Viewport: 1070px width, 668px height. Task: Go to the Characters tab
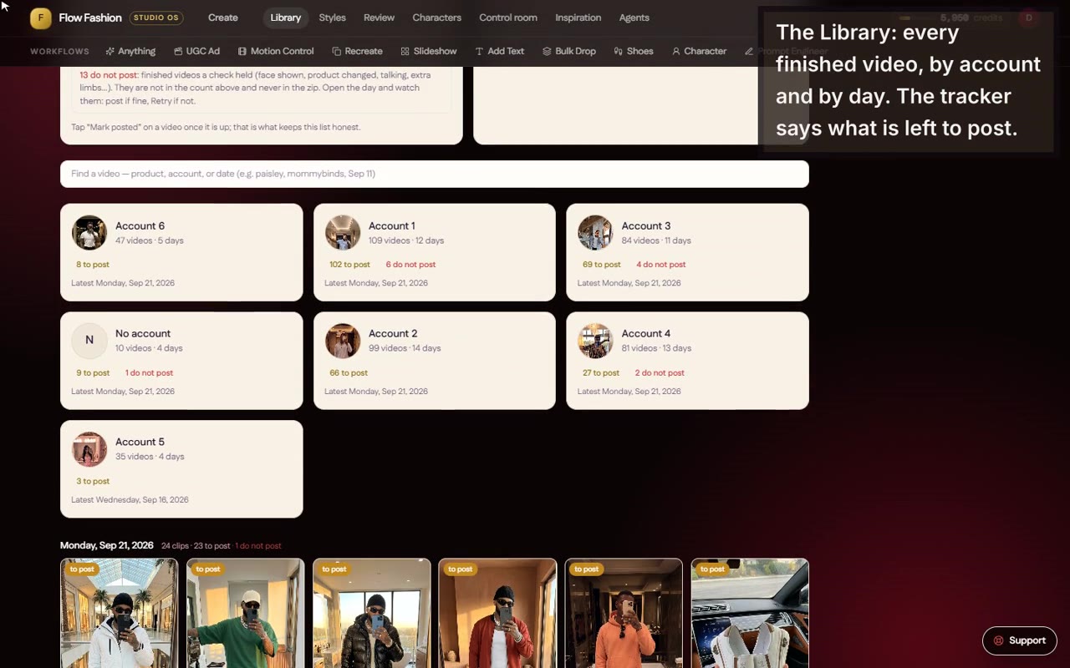[x=436, y=18]
